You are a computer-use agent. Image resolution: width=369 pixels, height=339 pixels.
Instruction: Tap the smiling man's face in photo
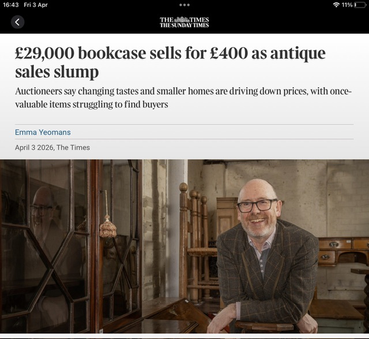[258, 208]
